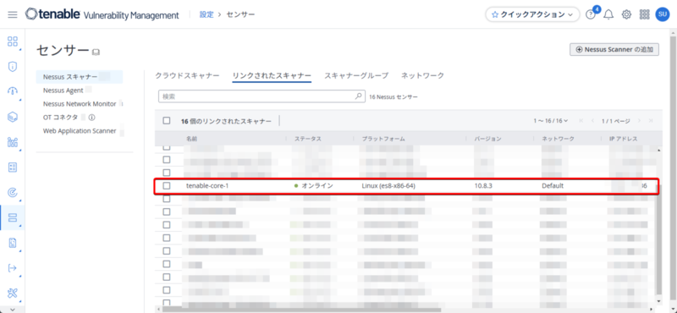The height and width of the screenshot is (313, 677).
Task: Go to next page of scanner list
Action: [x=639, y=121]
